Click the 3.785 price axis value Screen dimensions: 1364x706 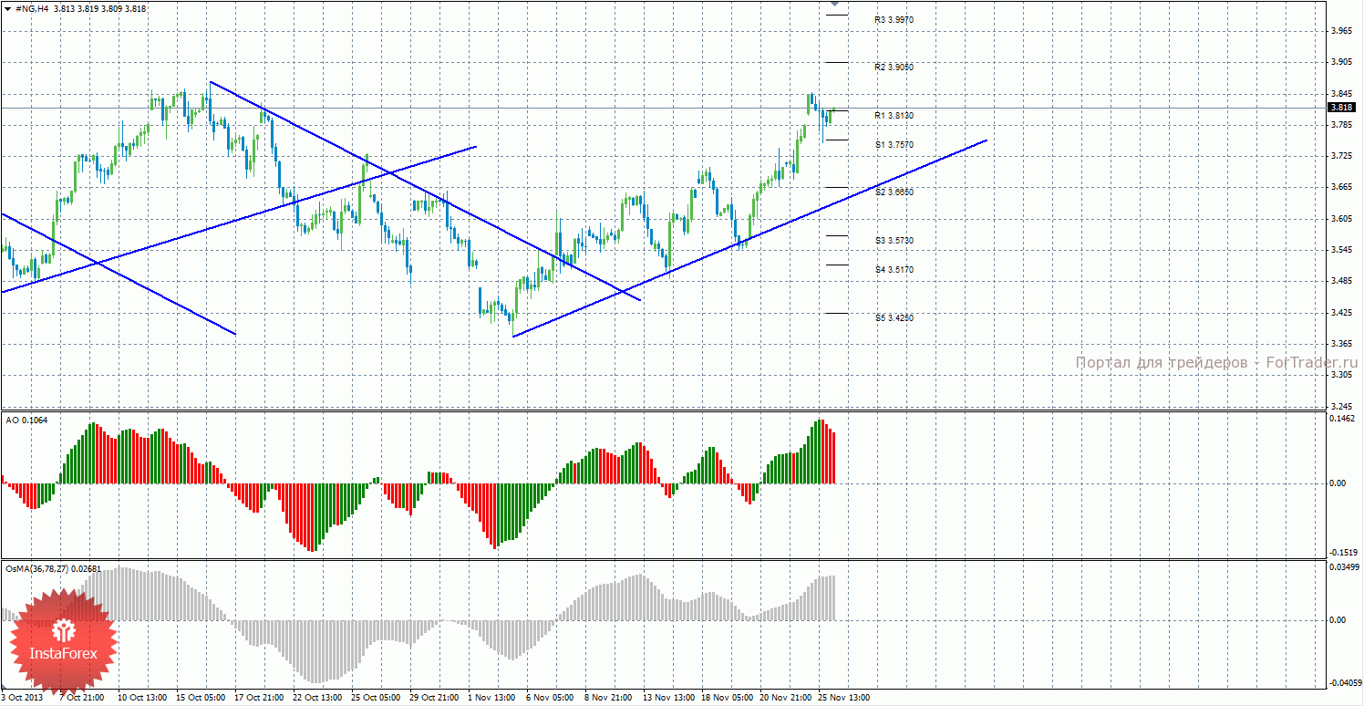pos(1341,125)
